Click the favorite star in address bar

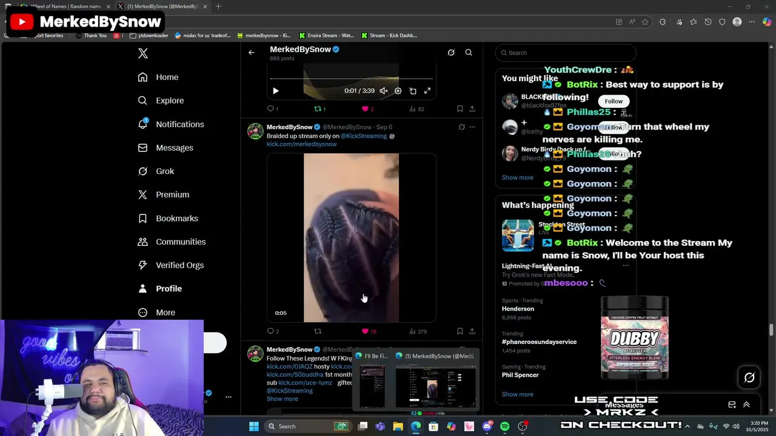coord(645,22)
